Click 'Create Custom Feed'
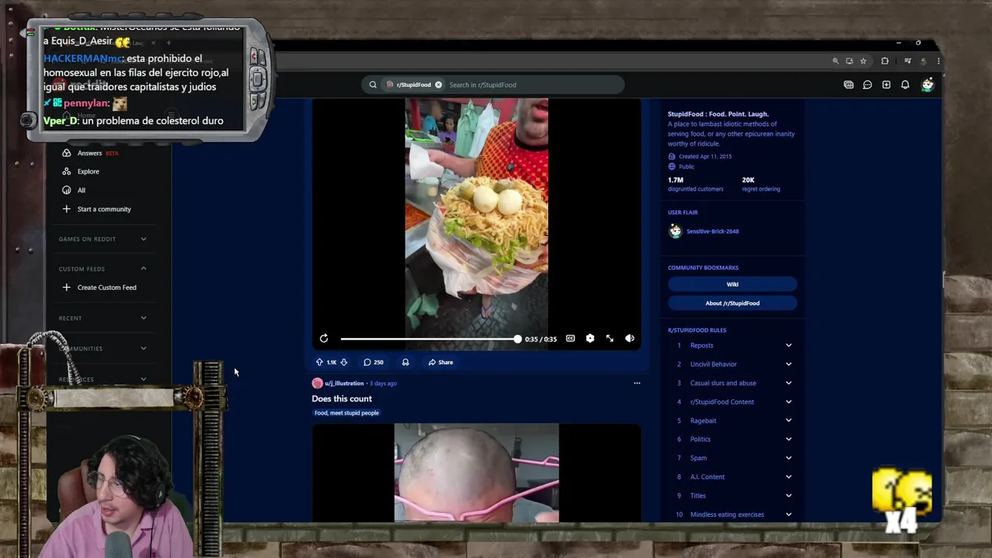Screen dimensions: 992x558 tap(99, 288)
